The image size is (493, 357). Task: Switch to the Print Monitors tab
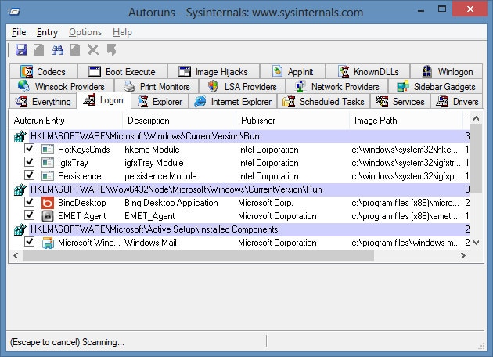[157, 86]
